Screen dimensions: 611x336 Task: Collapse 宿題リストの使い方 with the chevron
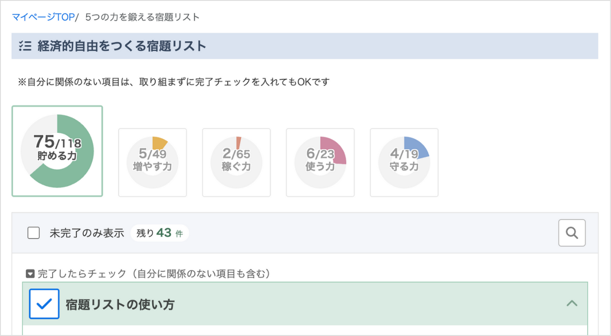click(x=572, y=304)
